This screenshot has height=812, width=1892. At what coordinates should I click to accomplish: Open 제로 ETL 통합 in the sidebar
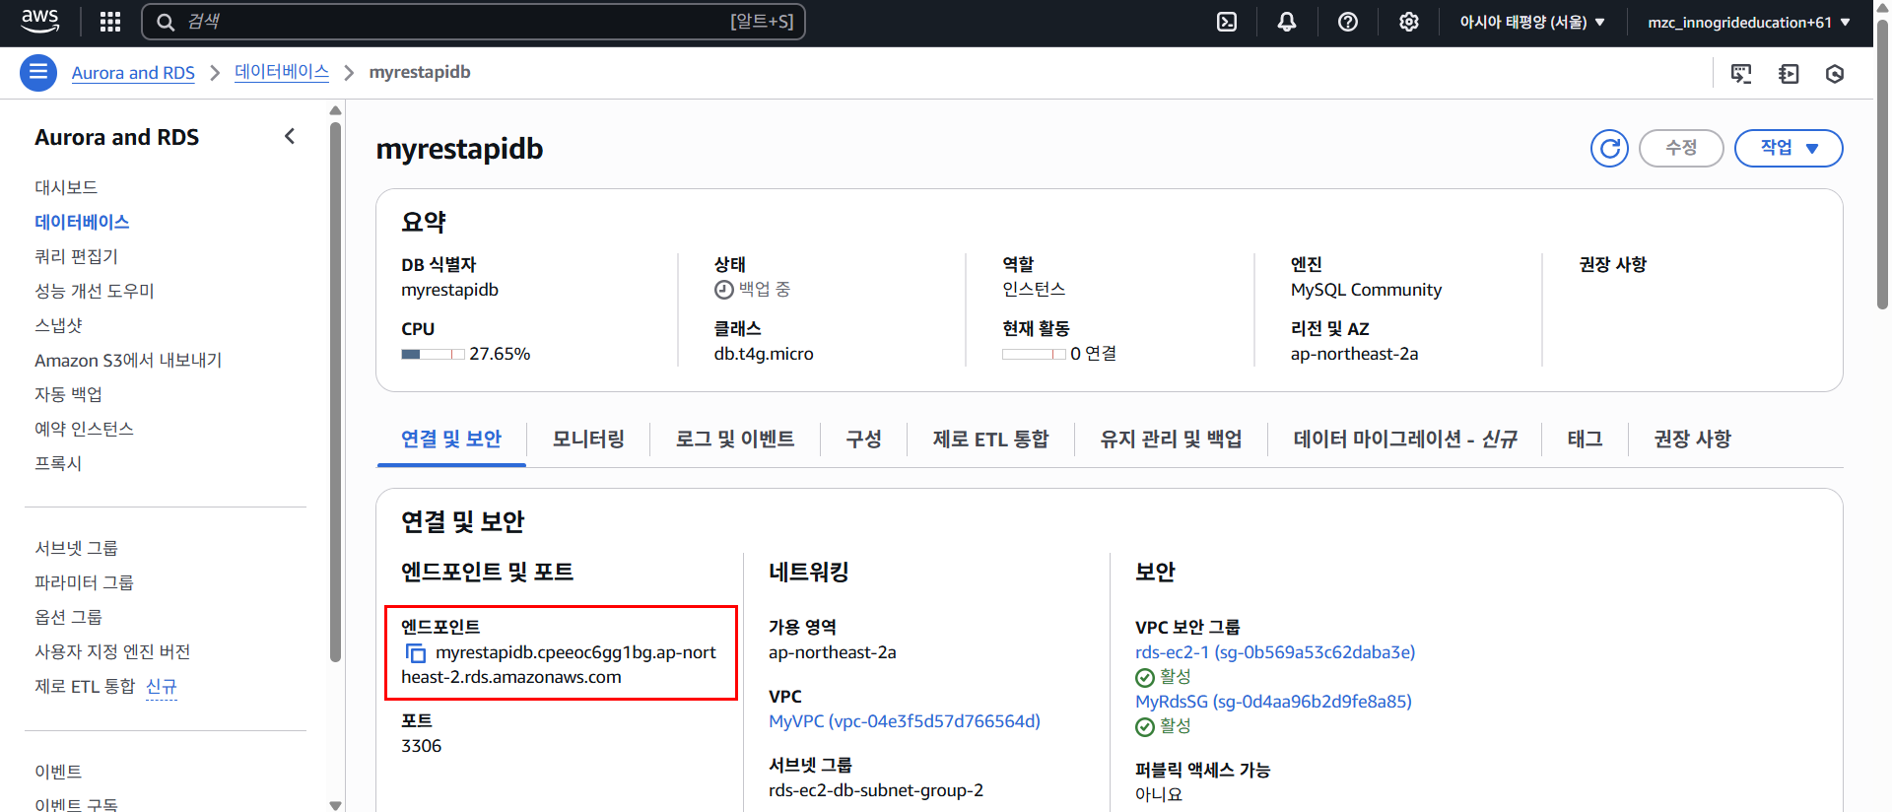(x=85, y=686)
